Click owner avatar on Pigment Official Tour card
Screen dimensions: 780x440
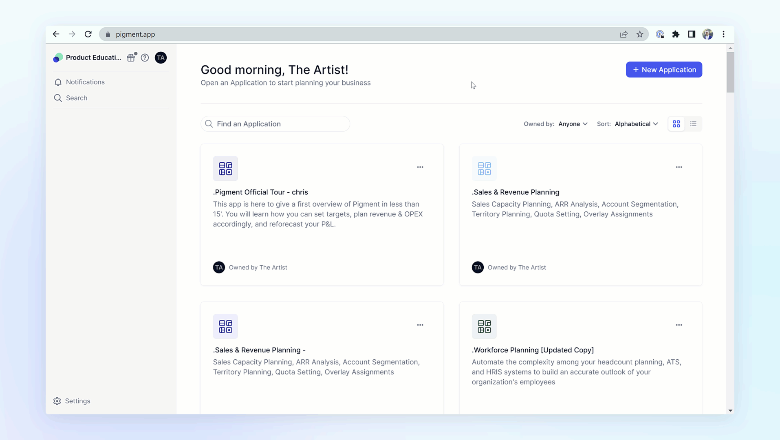tap(219, 267)
